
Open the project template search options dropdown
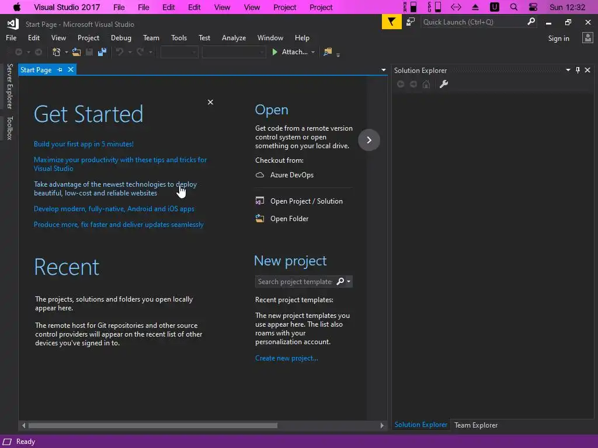349,282
